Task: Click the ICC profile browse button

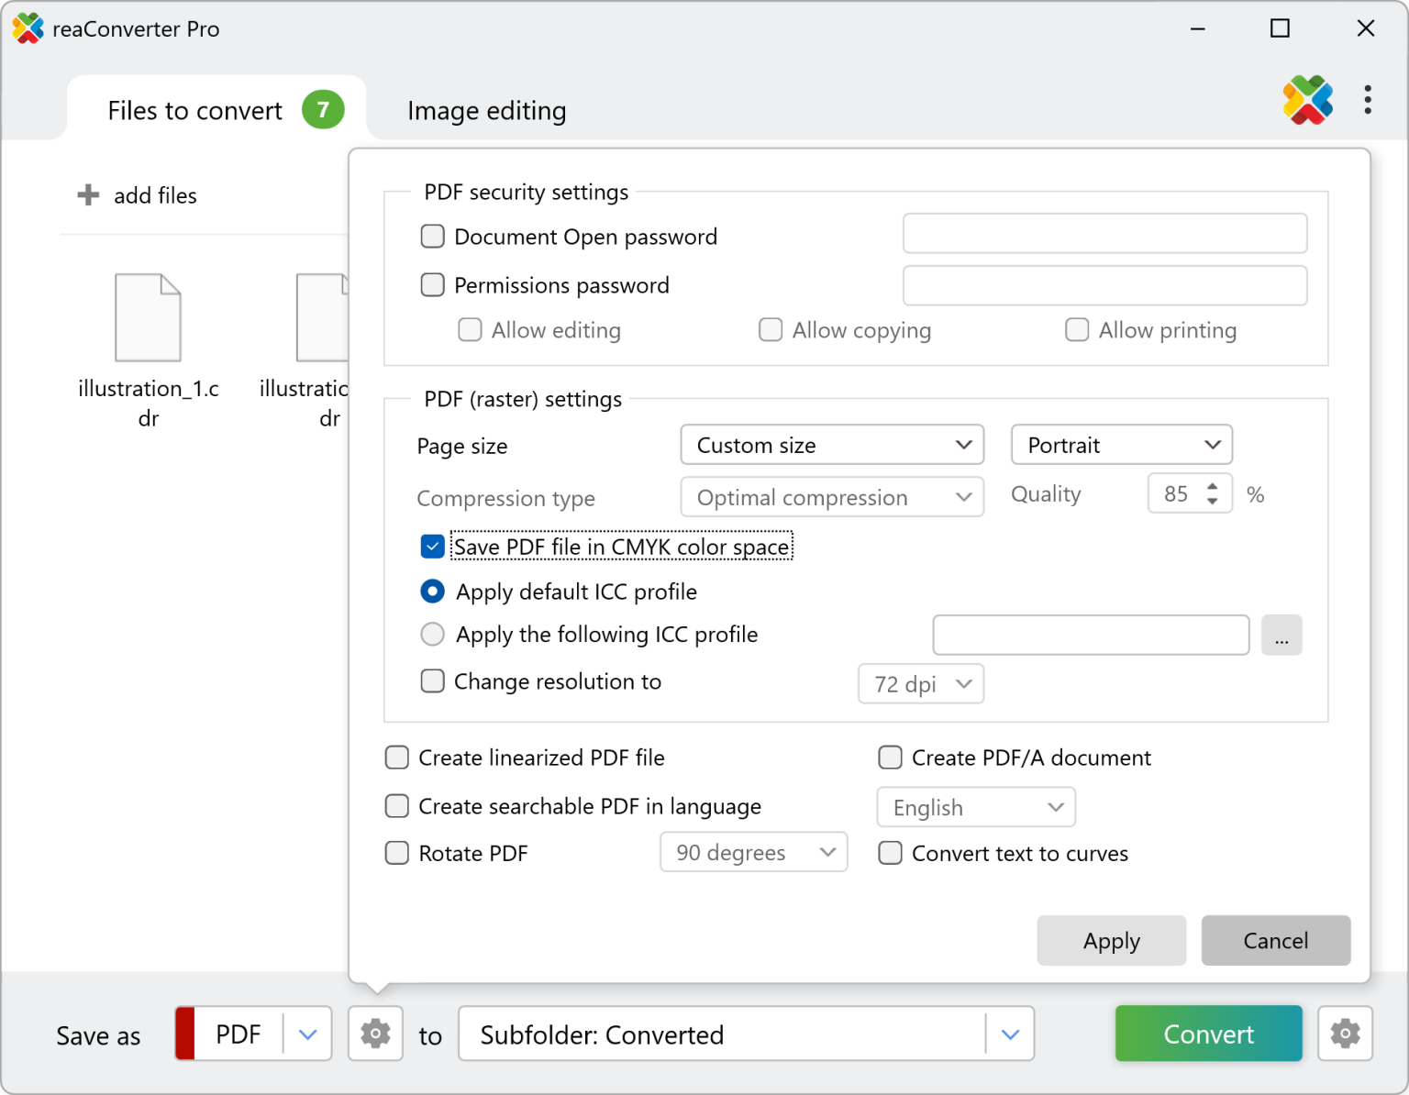Action: 1281,635
